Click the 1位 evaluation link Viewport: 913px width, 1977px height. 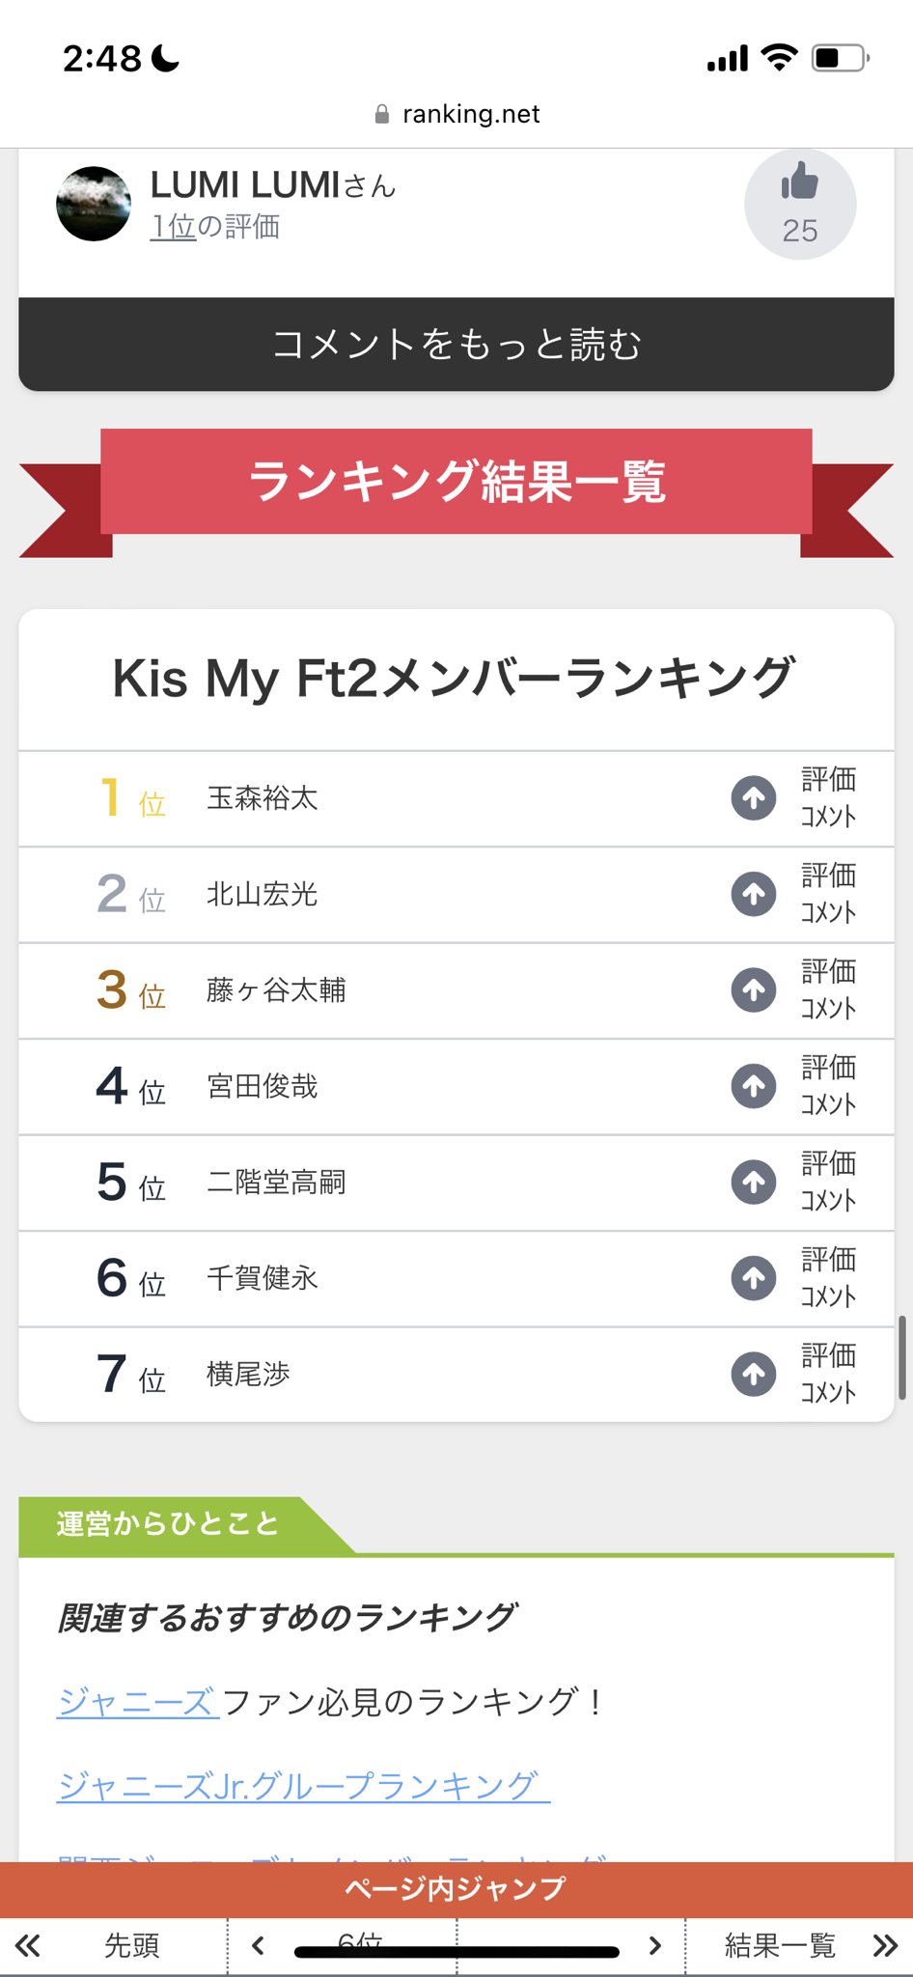click(173, 227)
